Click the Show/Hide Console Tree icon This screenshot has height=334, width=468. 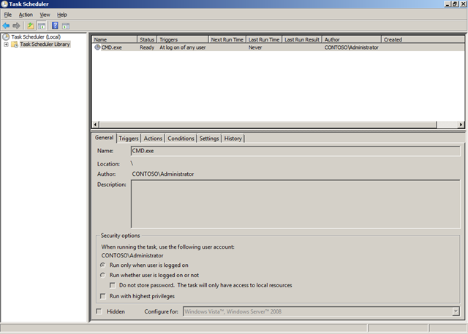click(x=42, y=26)
